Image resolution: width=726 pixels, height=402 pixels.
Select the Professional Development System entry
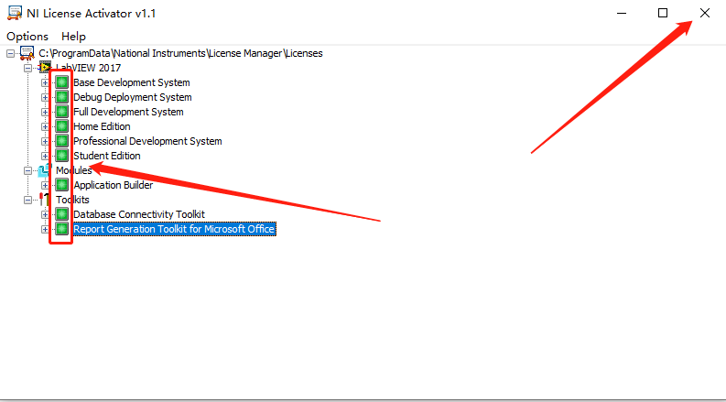(147, 141)
